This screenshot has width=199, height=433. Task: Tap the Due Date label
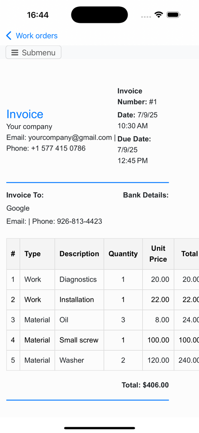pos(134,139)
